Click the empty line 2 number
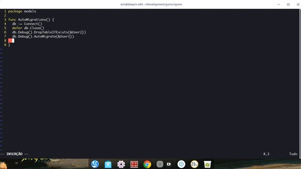Screen dimensions: 301x169 click(x=5, y=15)
